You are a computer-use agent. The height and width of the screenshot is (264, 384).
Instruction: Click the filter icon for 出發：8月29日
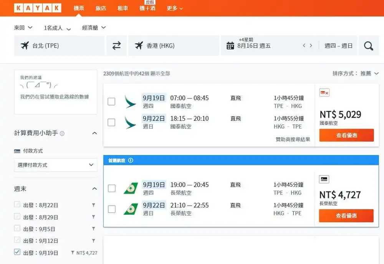tap(94, 217)
